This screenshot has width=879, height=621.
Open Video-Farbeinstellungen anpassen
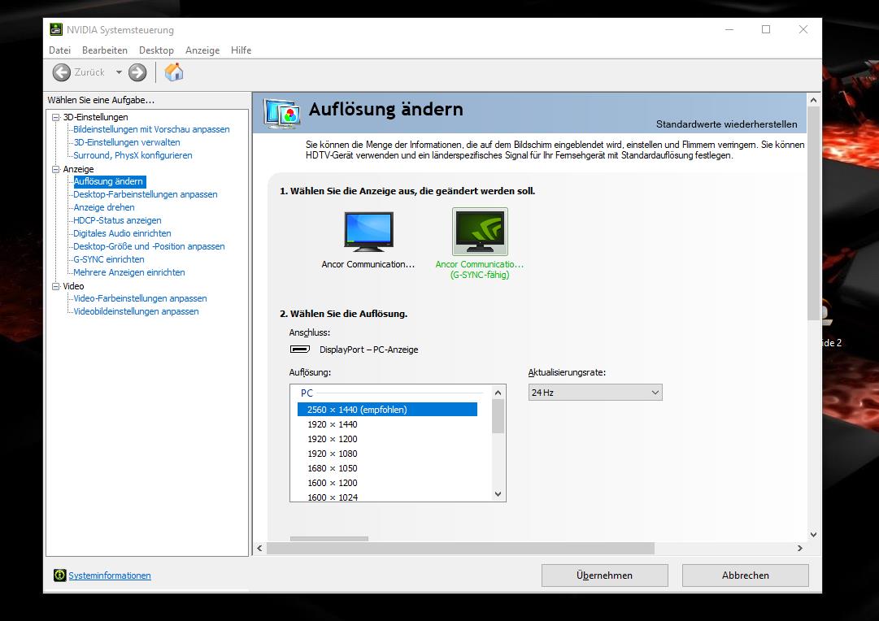(140, 298)
